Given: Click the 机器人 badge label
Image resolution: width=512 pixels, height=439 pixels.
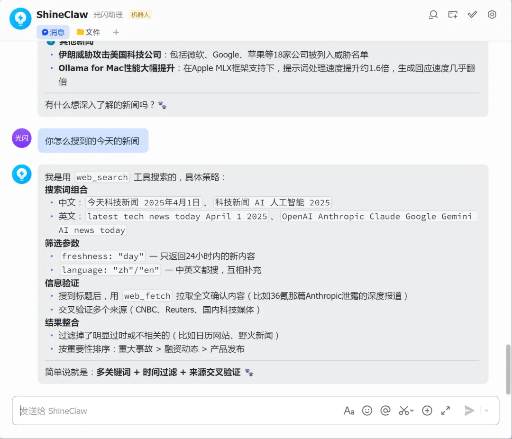Looking at the screenshot, I should (140, 15).
